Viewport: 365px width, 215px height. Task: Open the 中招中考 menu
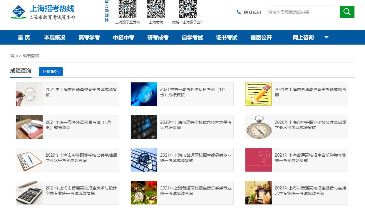[123, 37]
